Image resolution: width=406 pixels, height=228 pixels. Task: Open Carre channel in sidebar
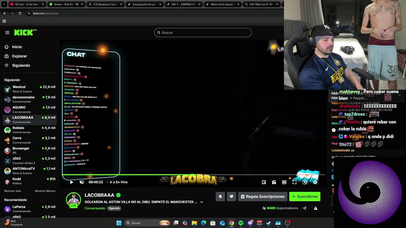pos(30,140)
